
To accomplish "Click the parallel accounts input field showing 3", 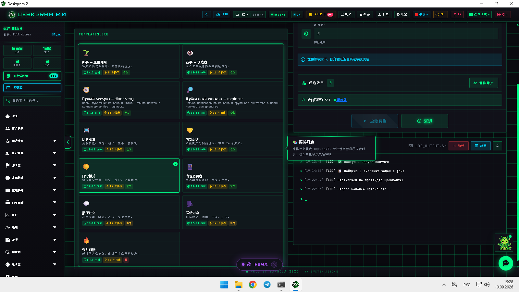I will point(406,34).
